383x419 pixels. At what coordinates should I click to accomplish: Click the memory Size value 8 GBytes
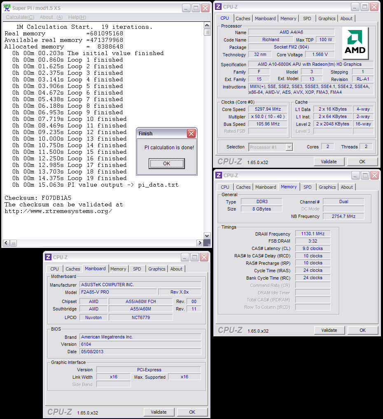click(x=262, y=209)
